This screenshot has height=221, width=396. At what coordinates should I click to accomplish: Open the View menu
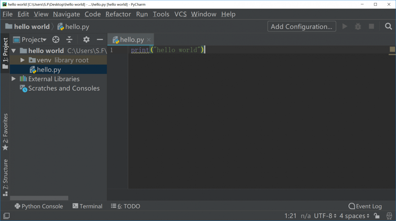(41, 14)
